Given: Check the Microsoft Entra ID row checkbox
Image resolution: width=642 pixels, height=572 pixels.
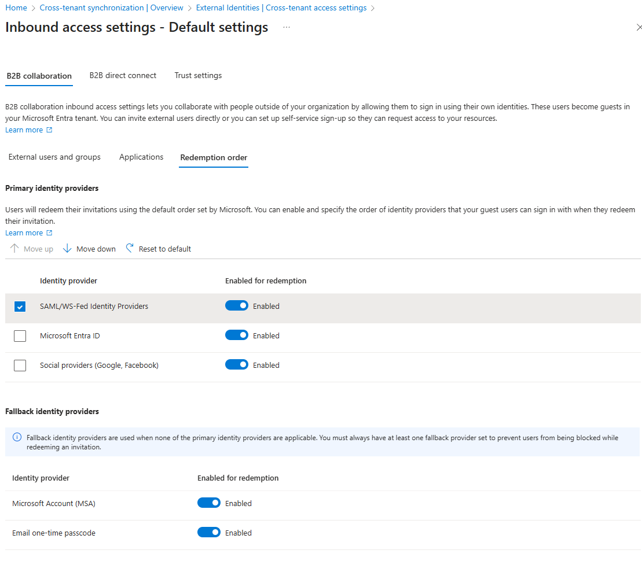Looking at the screenshot, I should (20, 335).
